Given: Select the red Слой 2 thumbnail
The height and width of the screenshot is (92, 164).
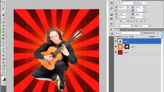Looking at the screenshot, I should pos(120,52).
